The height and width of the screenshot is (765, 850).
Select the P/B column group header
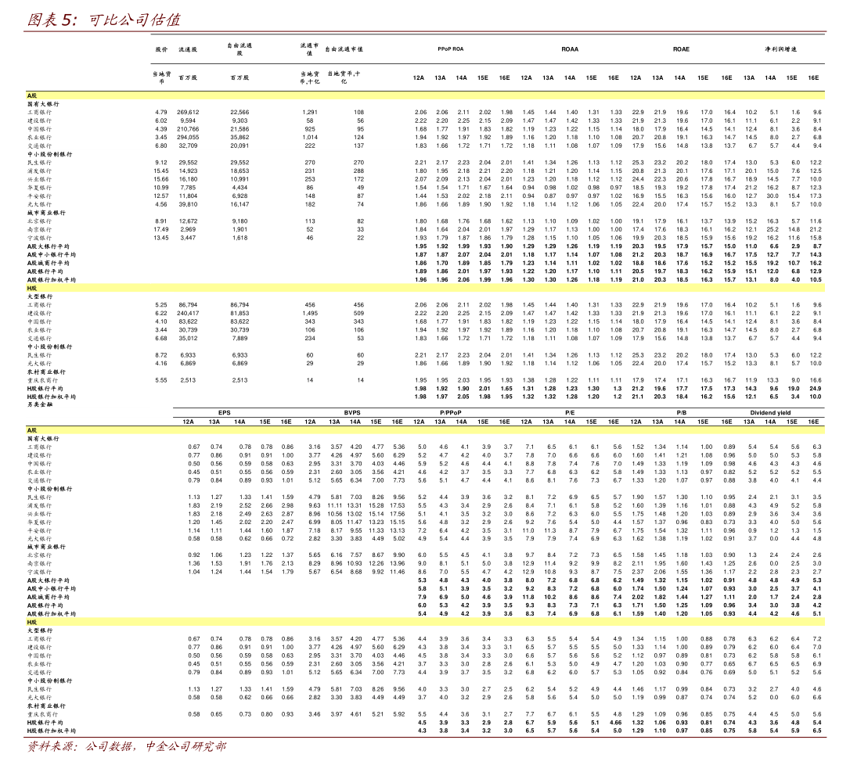tap(682, 411)
